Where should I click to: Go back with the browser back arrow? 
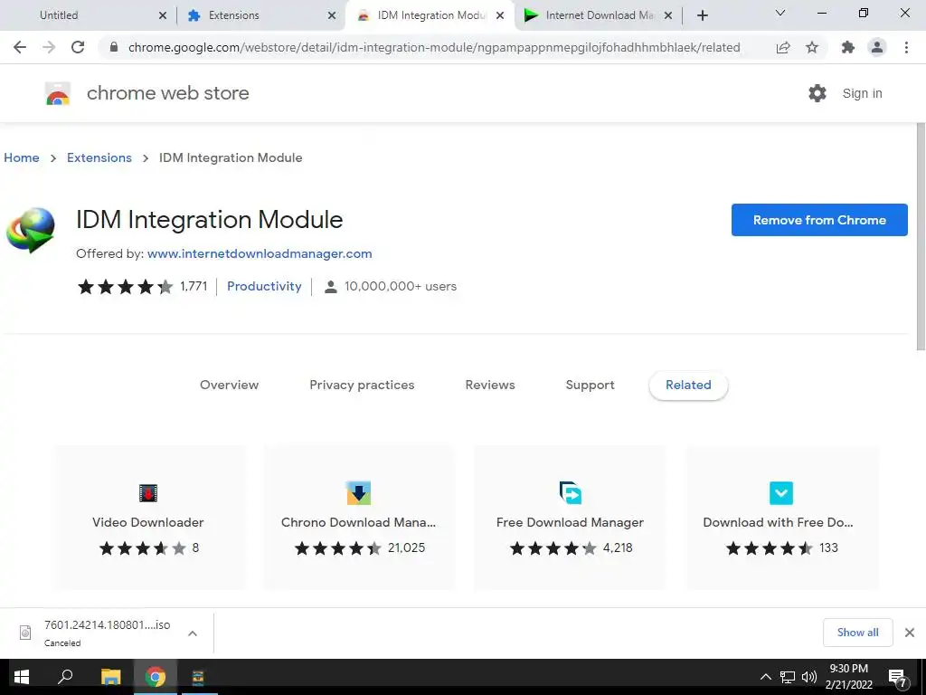coord(20,47)
